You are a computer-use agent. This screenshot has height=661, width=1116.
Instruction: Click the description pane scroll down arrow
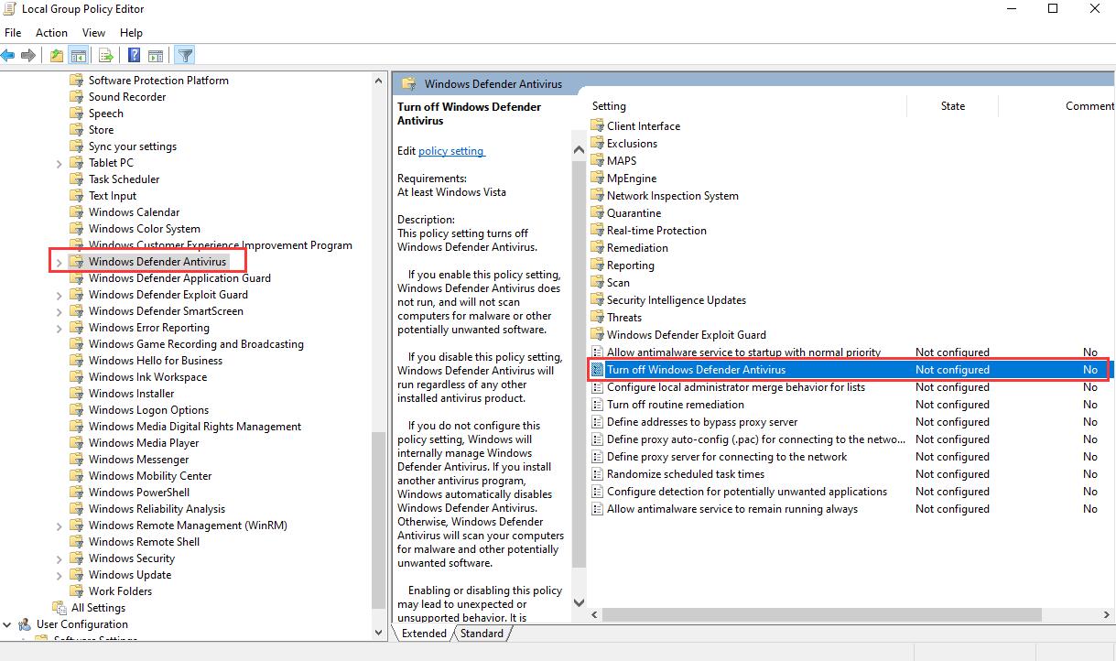(579, 602)
